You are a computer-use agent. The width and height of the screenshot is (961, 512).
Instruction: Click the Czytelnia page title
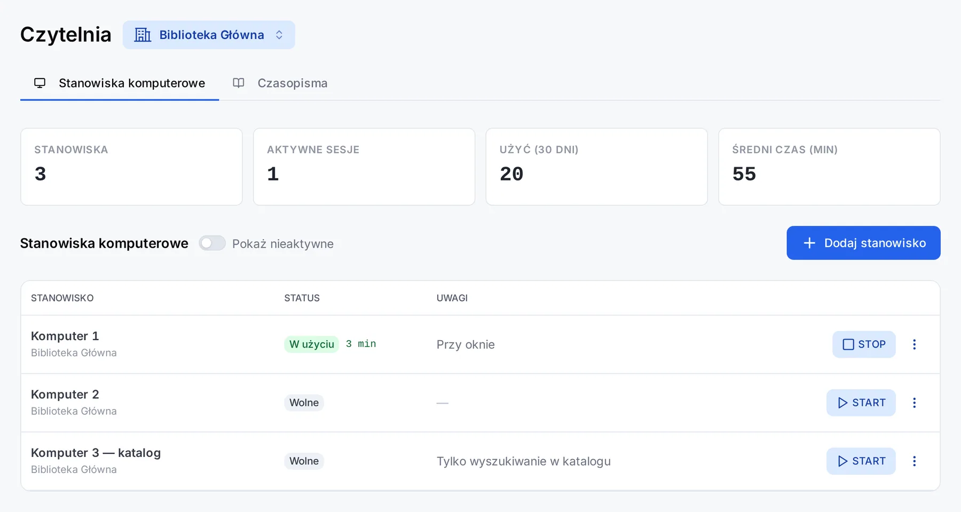66,35
